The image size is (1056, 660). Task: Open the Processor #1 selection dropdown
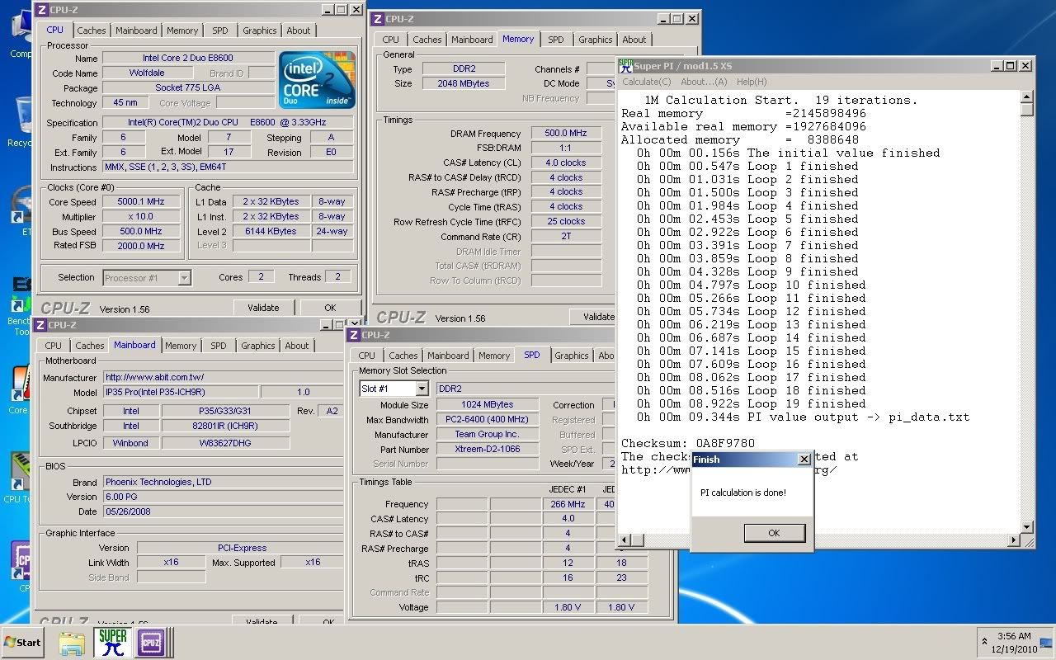pos(184,278)
